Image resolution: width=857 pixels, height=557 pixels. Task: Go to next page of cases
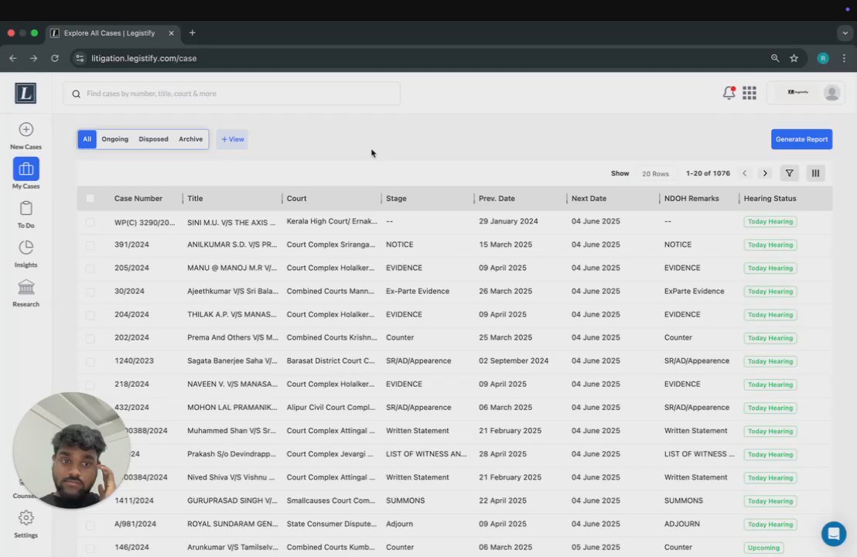pyautogui.click(x=765, y=173)
